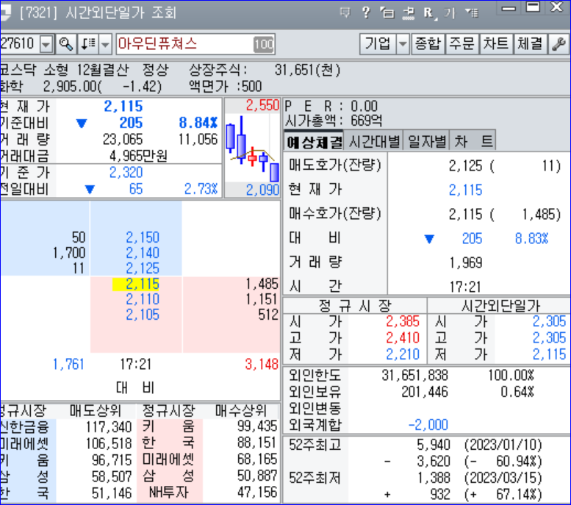
Task: Open the 예상체결 tab
Action: click(314, 141)
